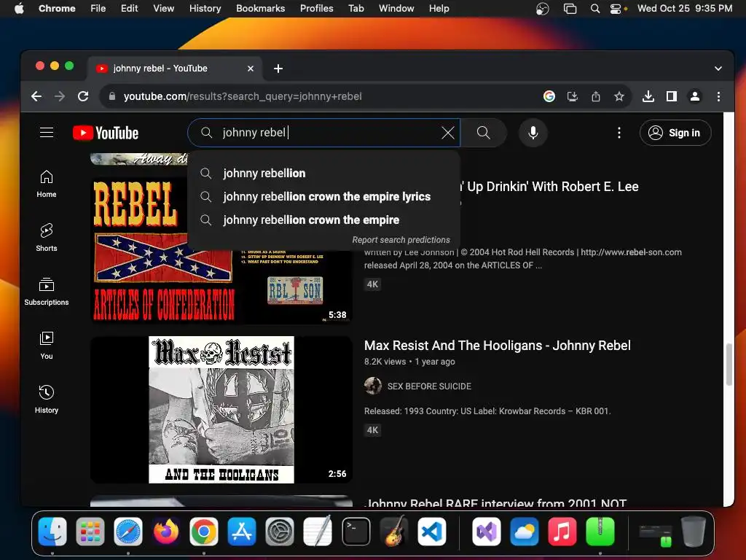Open Max Resist And The Hooligans video title
Image resolution: width=746 pixels, height=560 pixels.
497,345
